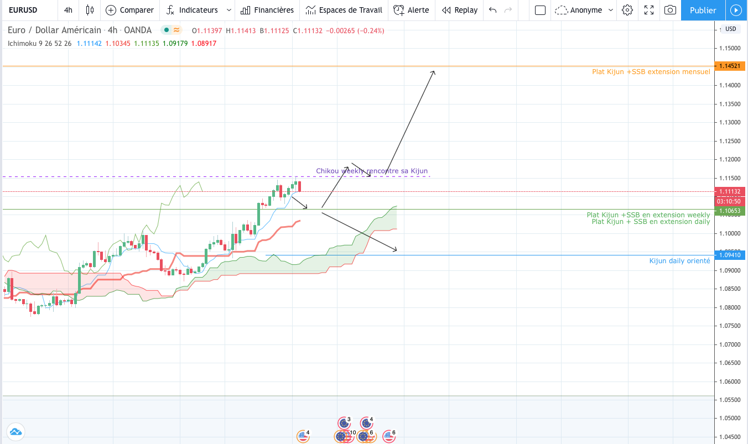
Task: Open the chart layout selection square
Action: tap(540, 10)
